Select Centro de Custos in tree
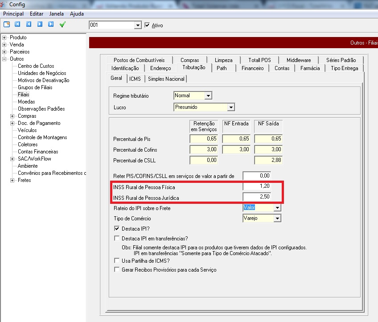 pos(36,66)
